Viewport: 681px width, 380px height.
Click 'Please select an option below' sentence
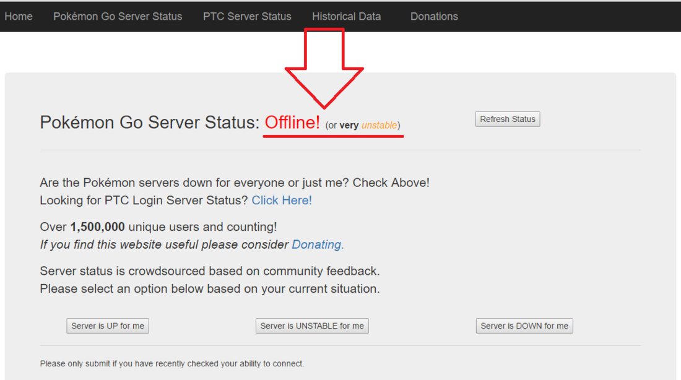pyautogui.click(x=210, y=289)
